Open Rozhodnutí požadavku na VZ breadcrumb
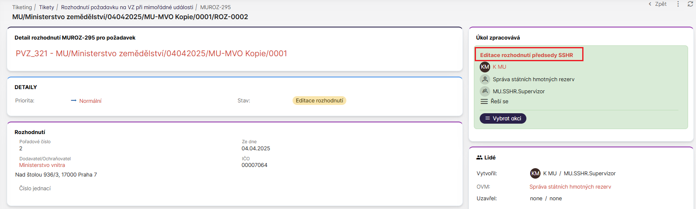 coord(127,7)
